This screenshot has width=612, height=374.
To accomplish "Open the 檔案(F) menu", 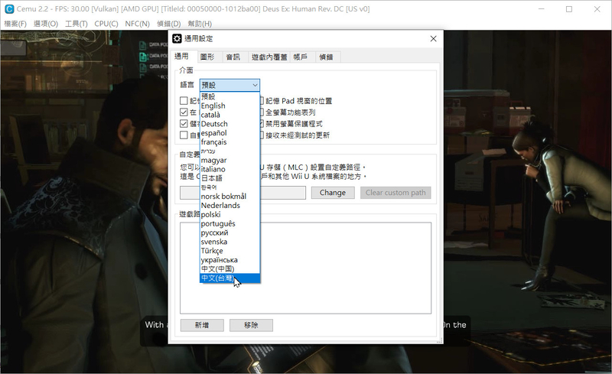I will [x=15, y=24].
